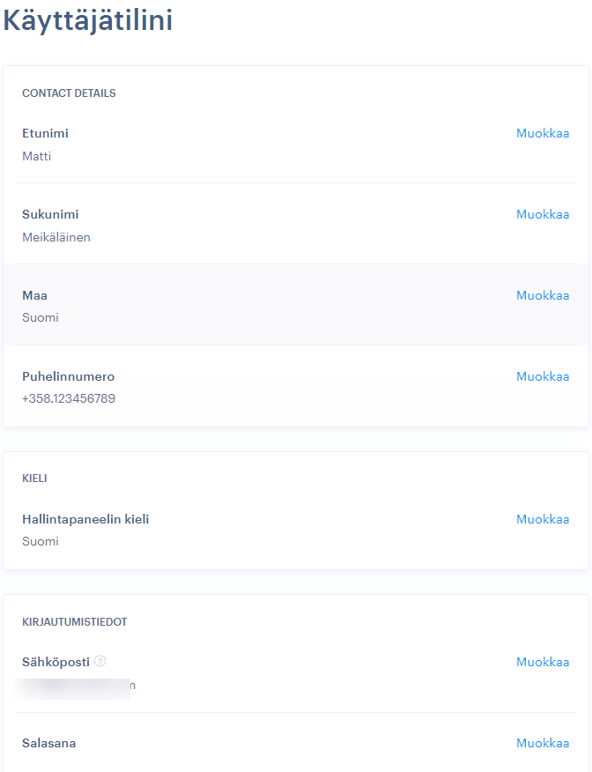Viewport: 592px width, 772px height.
Task: Click the Salasana field label
Action: [x=49, y=744]
